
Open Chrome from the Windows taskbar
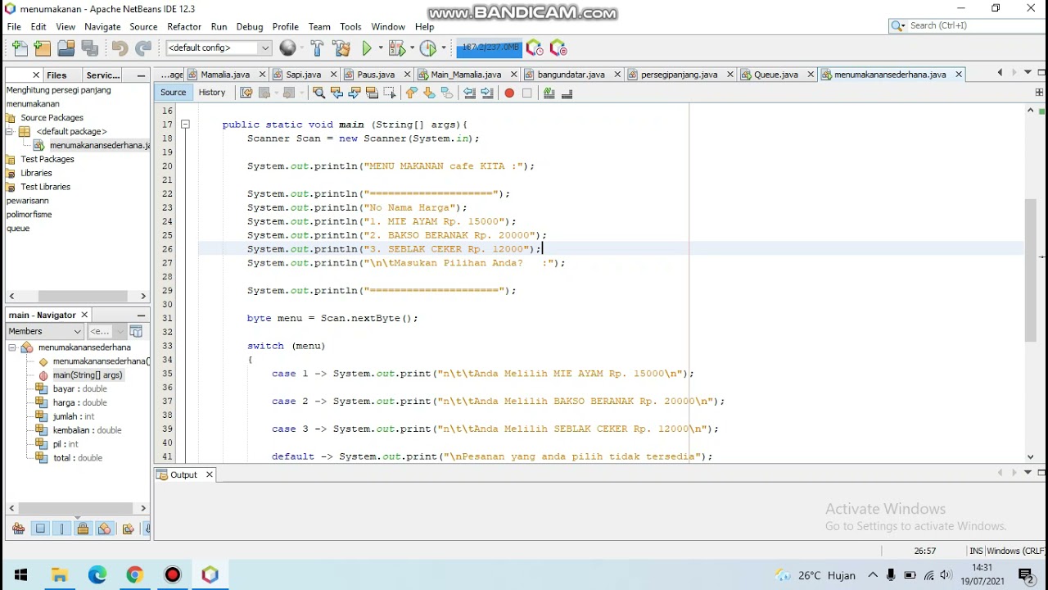click(x=135, y=574)
